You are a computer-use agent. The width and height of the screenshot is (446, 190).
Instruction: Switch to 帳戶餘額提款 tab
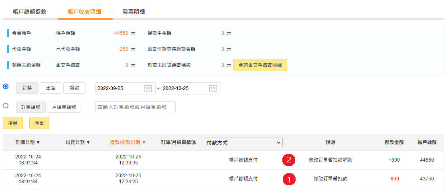(x=30, y=12)
